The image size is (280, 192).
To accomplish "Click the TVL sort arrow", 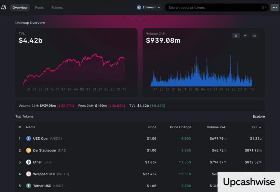I will pyautogui.click(x=260, y=127).
